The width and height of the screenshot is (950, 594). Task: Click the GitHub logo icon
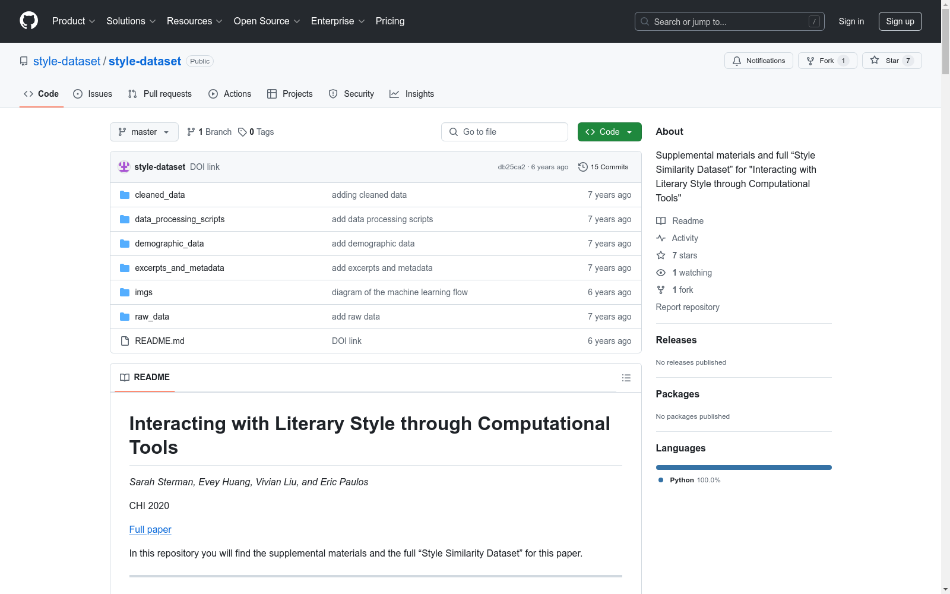coord(28,21)
